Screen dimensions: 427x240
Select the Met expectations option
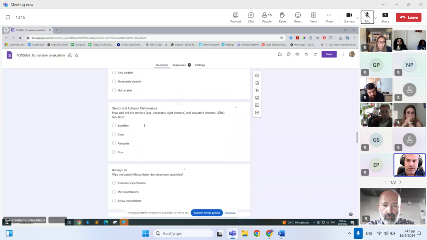[114, 192]
